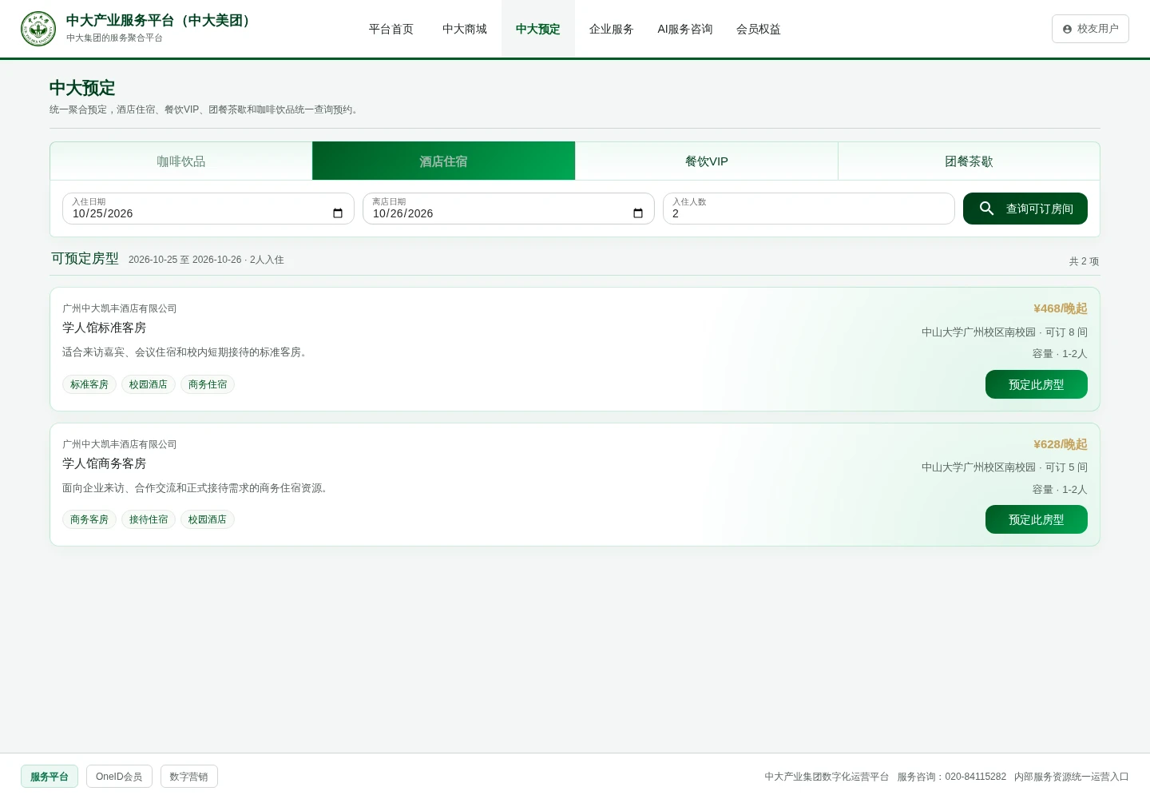Screen dimensions: 1150x799
Task: Click the 校园酒店 tag on 学人馆商务客房
Action: [x=208, y=519]
